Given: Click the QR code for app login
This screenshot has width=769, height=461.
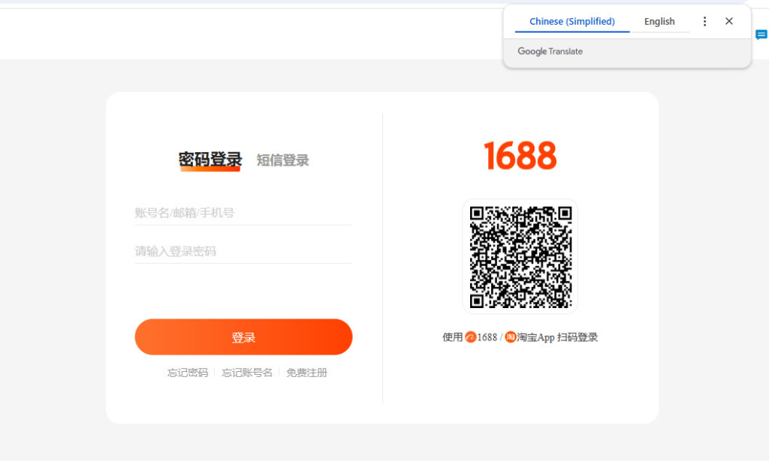Looking at the screenshot, I should click(520, 255).
